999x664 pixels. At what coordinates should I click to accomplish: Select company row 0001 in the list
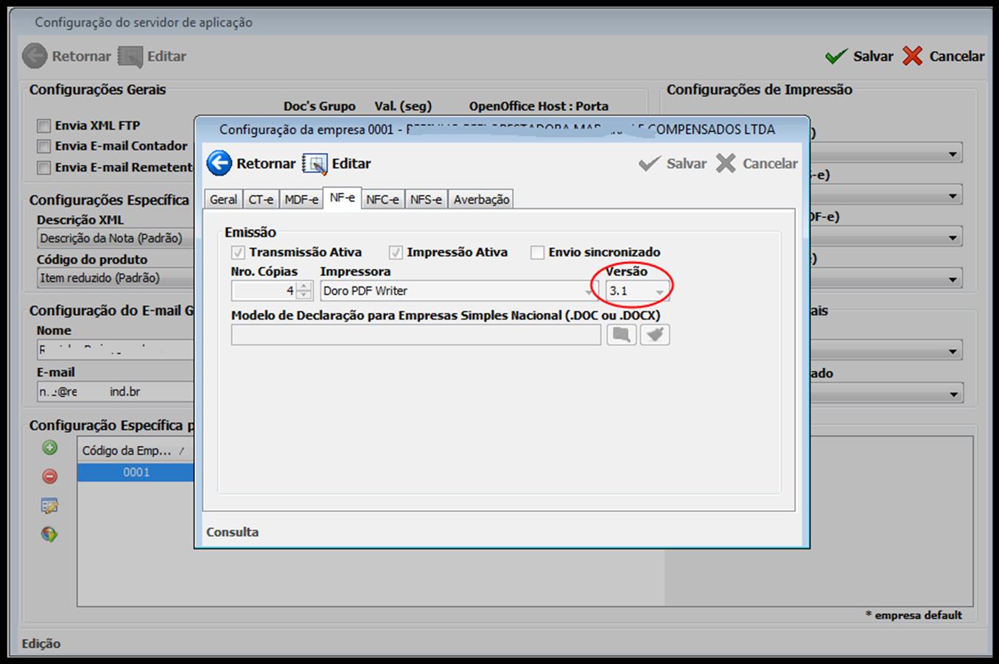click(136, 473)
